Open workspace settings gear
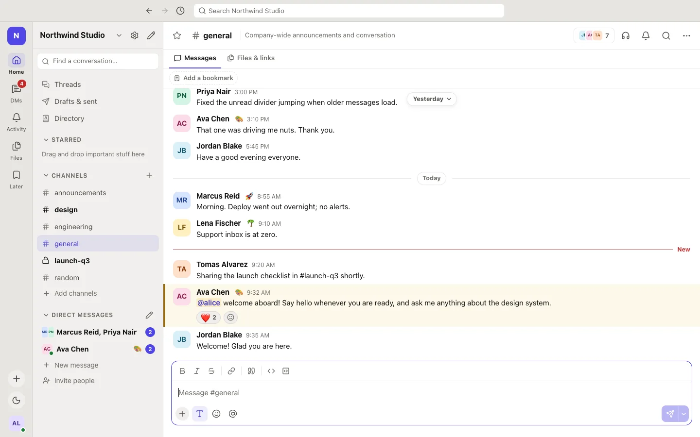 pyautogui.click(x=135, y=35)
